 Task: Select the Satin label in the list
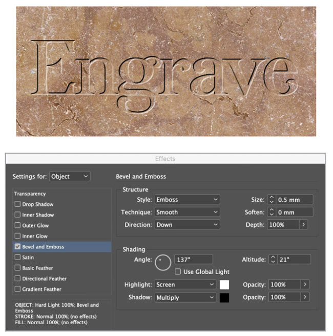click(28, 257)
